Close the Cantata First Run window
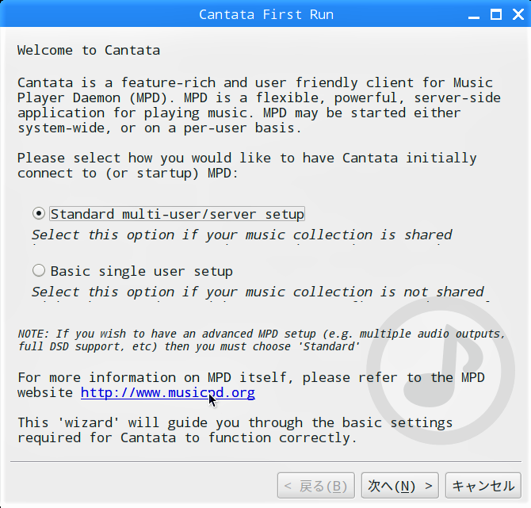 (518, 14)
